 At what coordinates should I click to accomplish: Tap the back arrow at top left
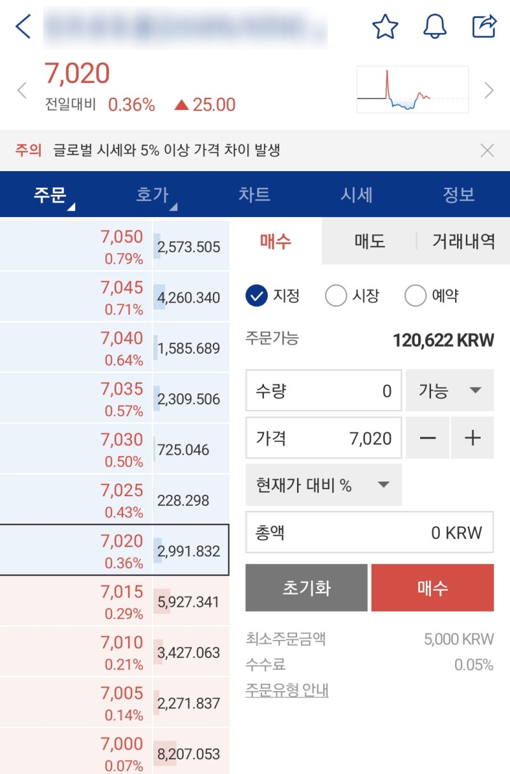pyautogui.click(x=23, y=27)
